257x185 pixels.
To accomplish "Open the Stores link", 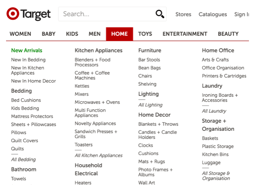I will 183,14.
